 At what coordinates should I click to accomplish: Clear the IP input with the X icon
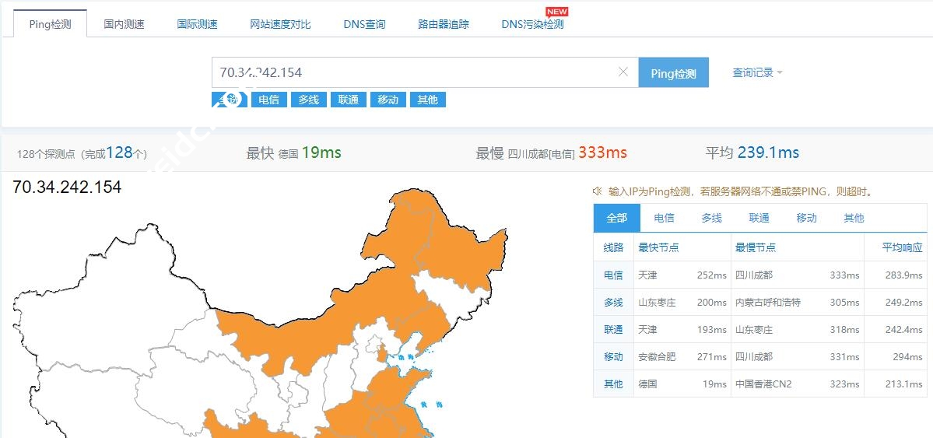[623, 72]
